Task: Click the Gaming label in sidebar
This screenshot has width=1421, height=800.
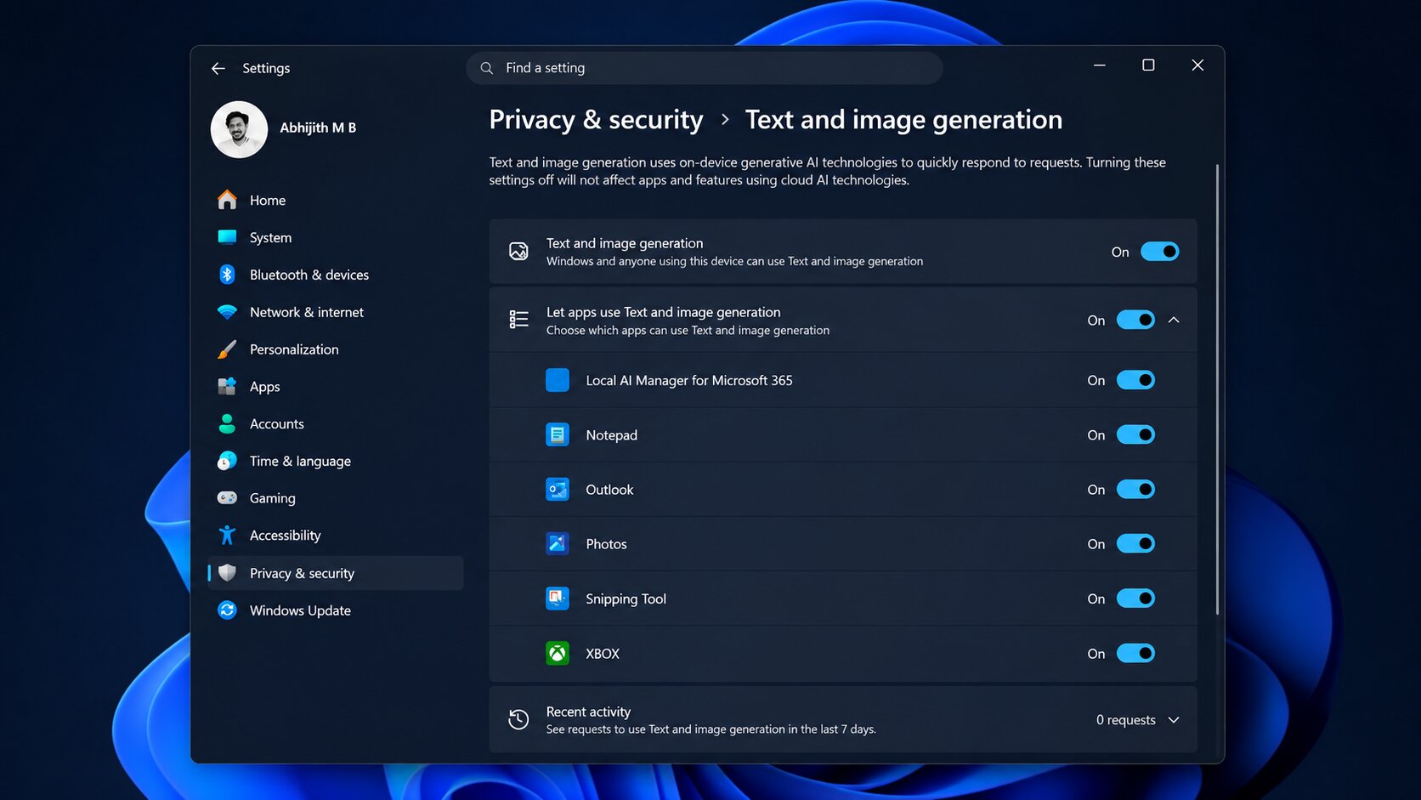Action: coord(273,498)
